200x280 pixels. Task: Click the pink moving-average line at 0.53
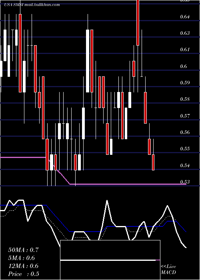tap(128, 184)
